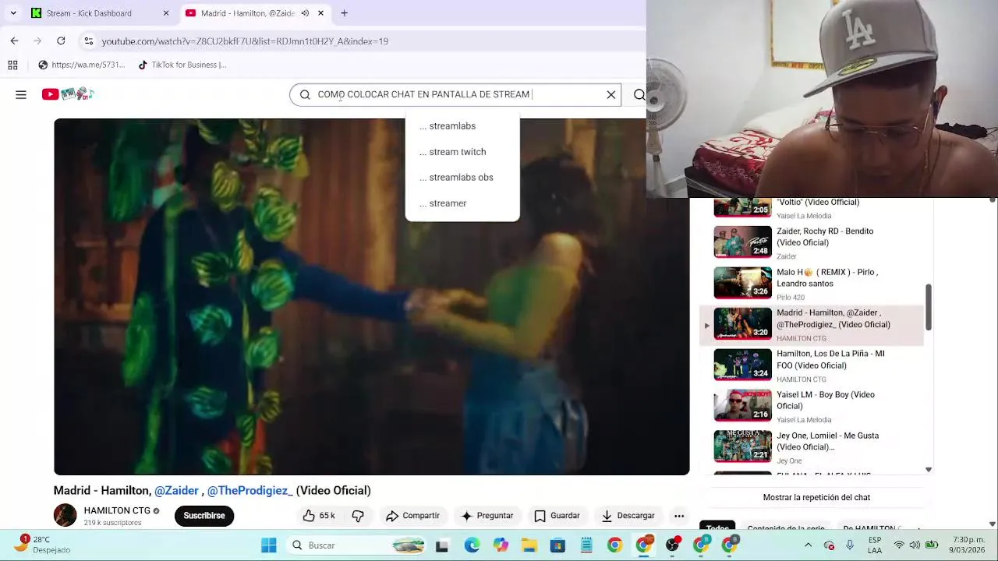998x561 pixels.
Task: Open HAMILTON CTG channel name link
Action: [117, 510]
